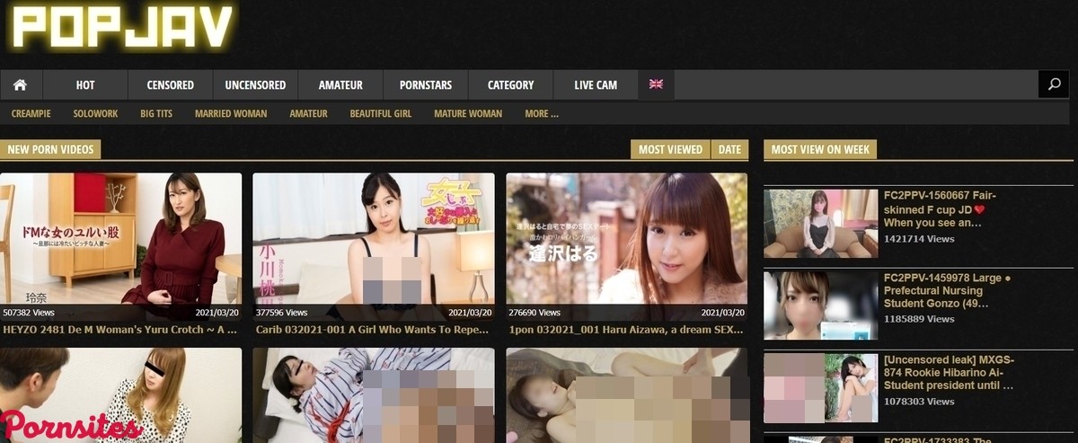Click the home icon in navigation bar
Image resolution: width=1078 pixels, height=443 pixels.
click(20, 84)
